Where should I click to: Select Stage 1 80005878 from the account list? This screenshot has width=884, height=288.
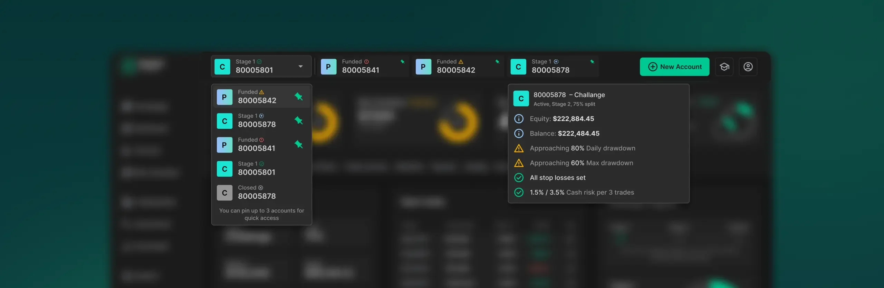(261, 121)
